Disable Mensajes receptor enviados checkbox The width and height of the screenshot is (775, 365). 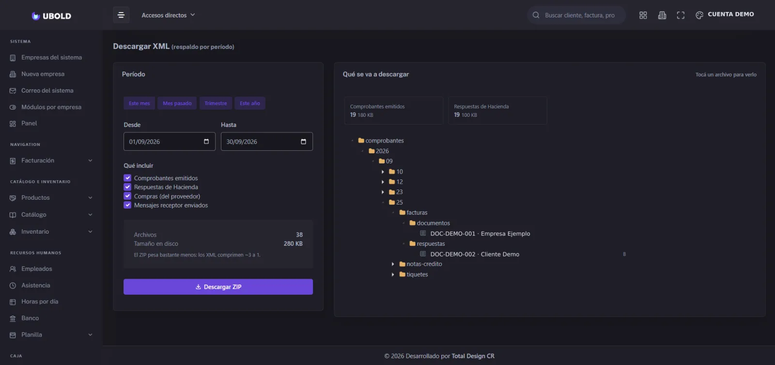127,205
